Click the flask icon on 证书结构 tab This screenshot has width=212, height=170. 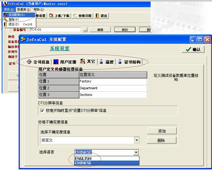120,62
